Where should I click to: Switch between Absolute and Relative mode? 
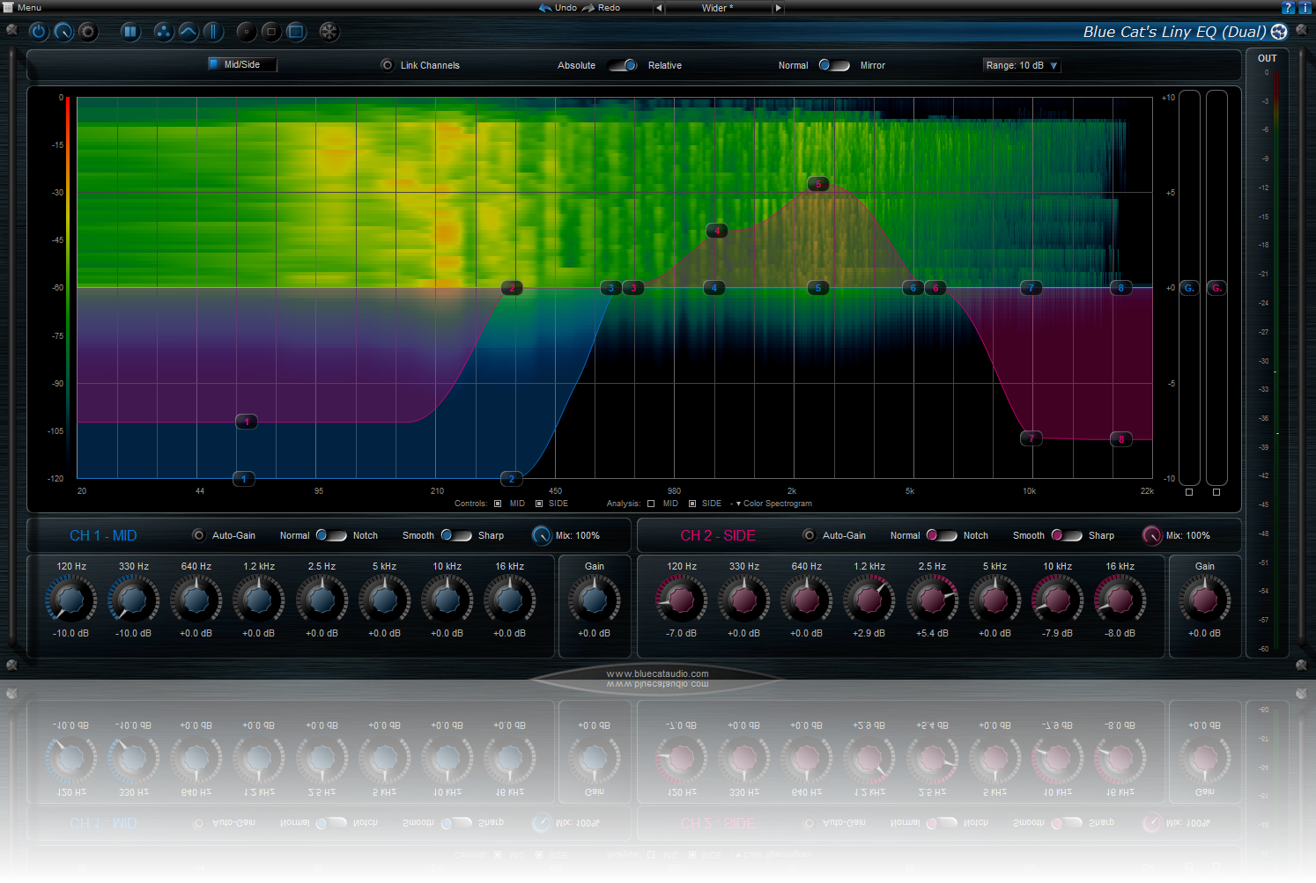tap(622, 64)
